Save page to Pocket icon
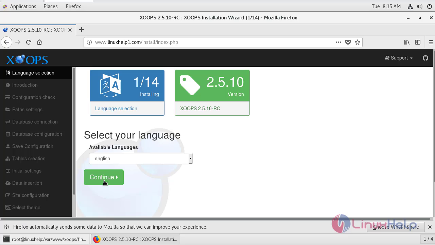The width and height of the screenshot is (435, 245). click(348, 42)
